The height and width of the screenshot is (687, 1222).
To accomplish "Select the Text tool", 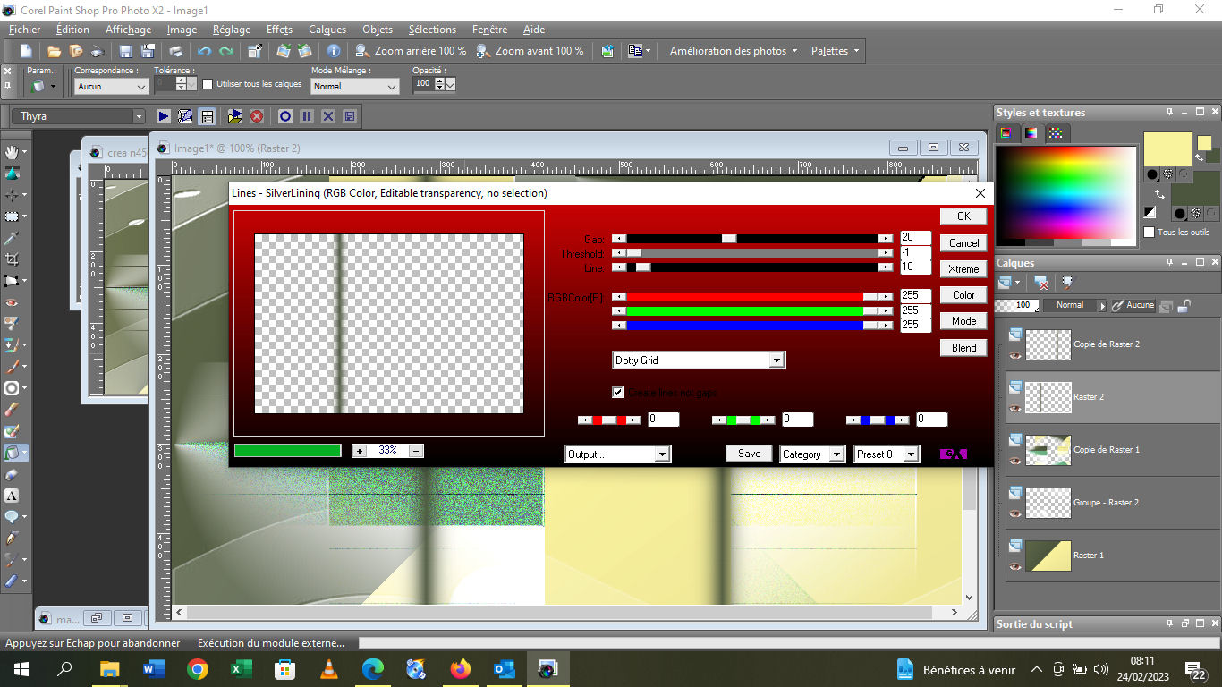I will point(13,496).
